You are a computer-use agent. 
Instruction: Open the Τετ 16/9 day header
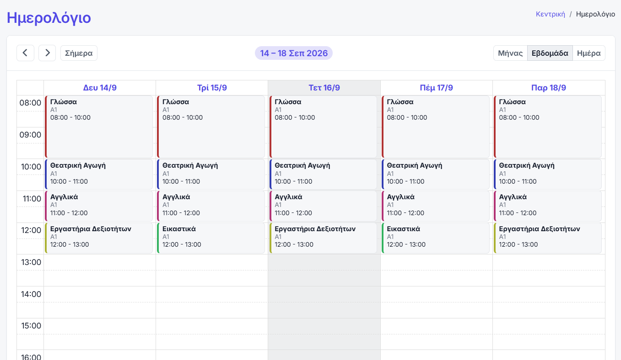tap(324, 88)
